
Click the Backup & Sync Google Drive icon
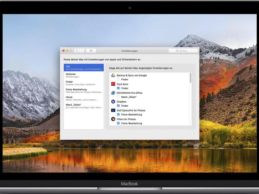113,75
